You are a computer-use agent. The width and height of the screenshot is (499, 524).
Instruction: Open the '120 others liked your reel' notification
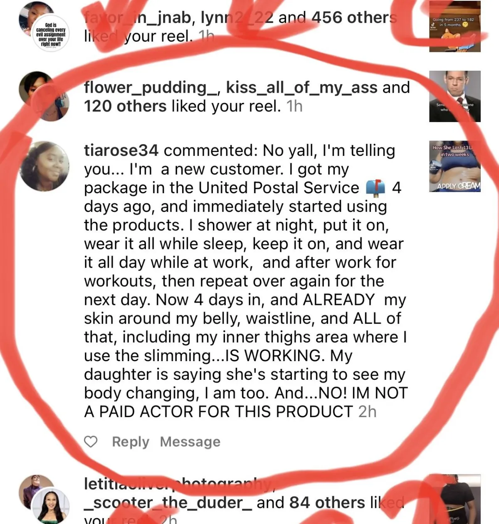(247, 97)
